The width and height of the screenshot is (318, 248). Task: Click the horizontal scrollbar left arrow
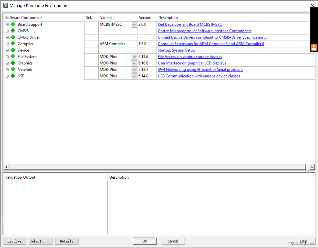(x=6, y=167)
